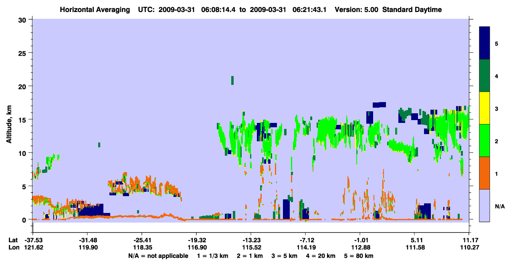Click latitude value -25.41
This screenshot has width=521, height=267.
(x=141, y=240)
